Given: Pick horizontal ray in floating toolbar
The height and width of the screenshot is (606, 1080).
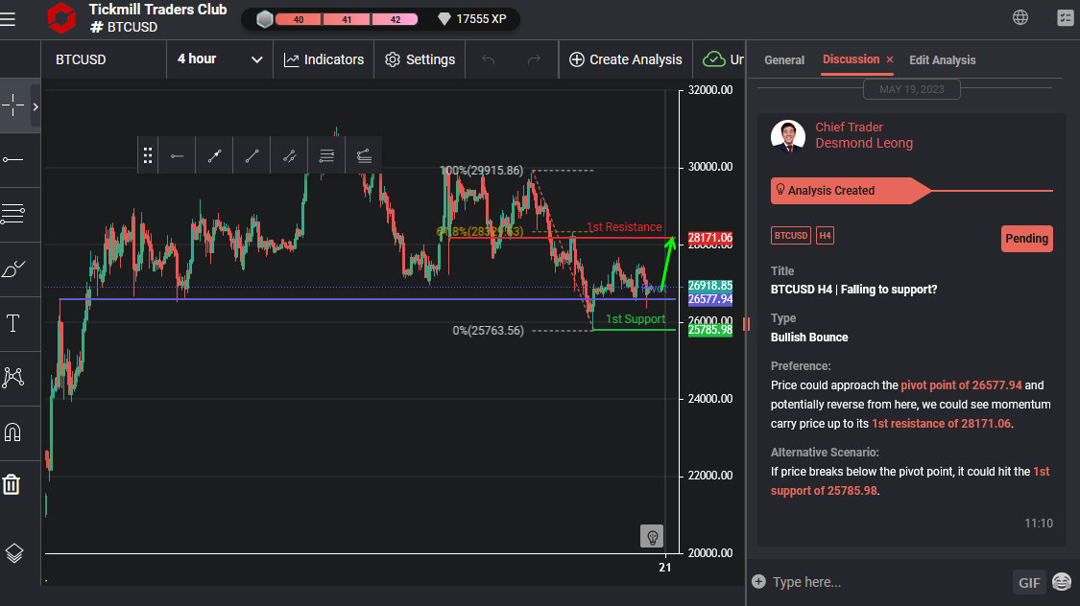Looking at the screenshot, I should tap(177, 156).
